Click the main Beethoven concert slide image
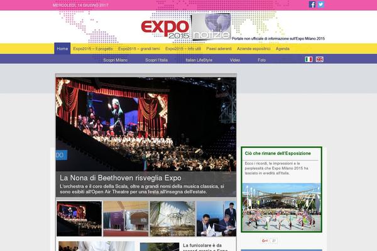Viewport: 377px width, 251px height. [146, 124]
